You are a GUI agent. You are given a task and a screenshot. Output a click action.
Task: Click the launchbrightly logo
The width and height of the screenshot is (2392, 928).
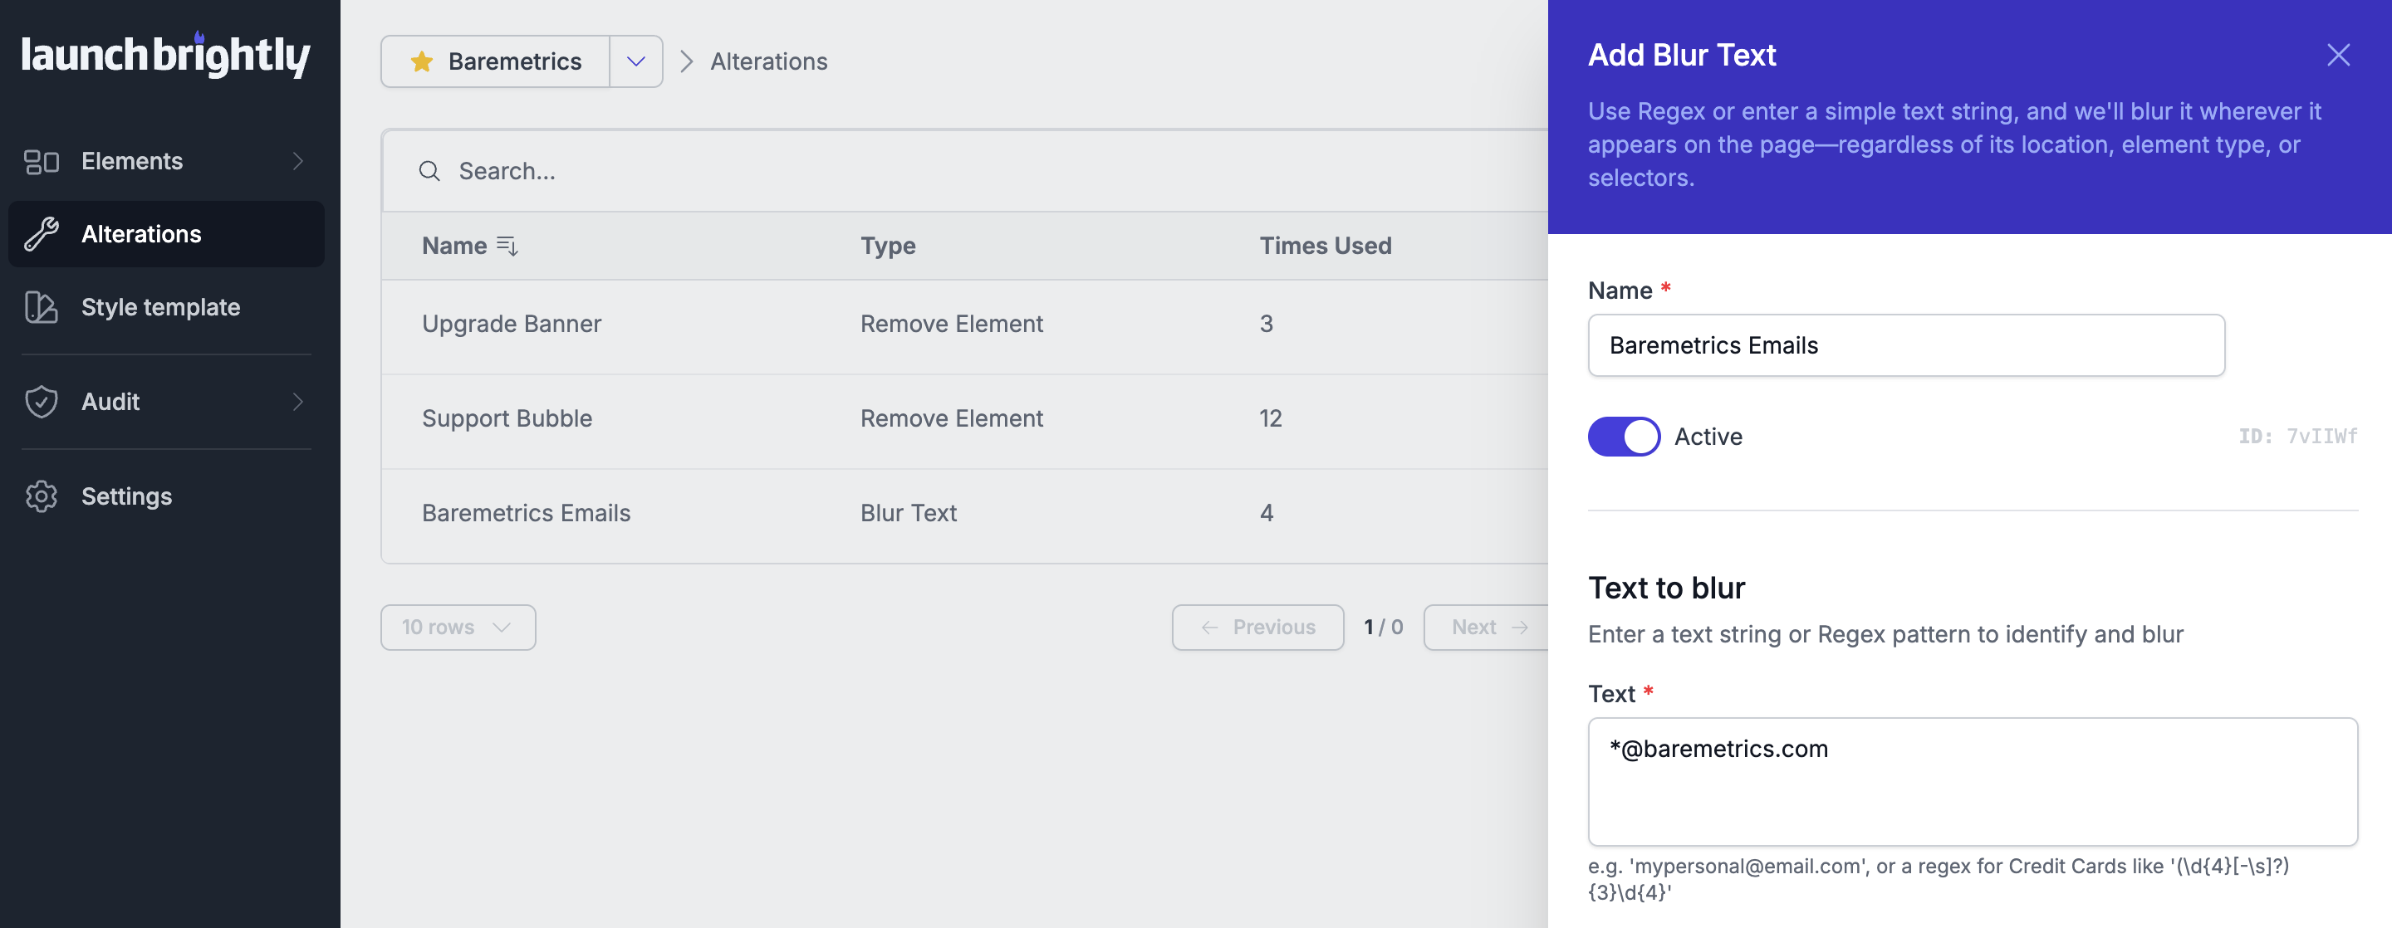pos(165,55)
